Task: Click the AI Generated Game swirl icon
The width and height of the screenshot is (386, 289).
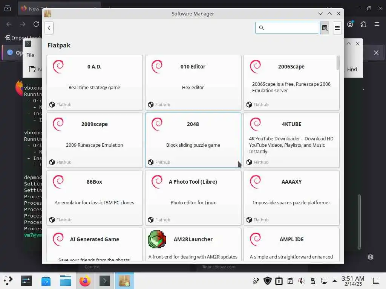Action: coord(58,239)
